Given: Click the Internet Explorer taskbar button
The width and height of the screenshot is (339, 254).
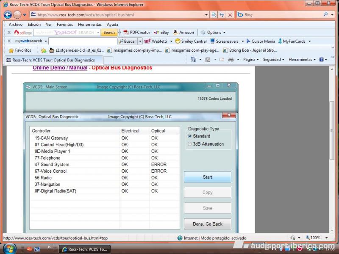Looking at the screenshot, I should click(85, 249).
